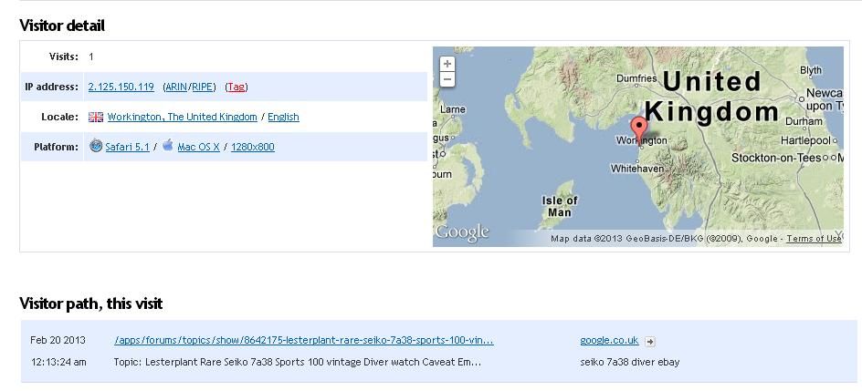Select the Safari 5.1 link
Screen dimensions: 862x391
[127, 147]
